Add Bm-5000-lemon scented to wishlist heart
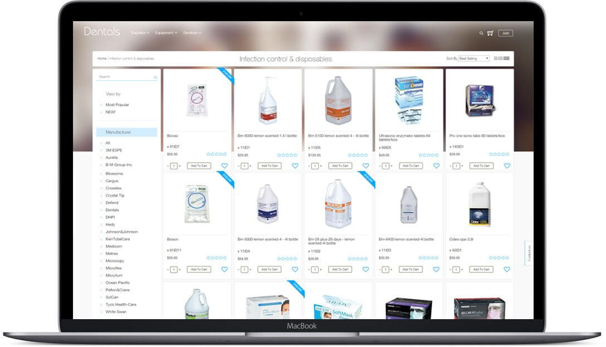Screen dimensions: 606x347 (x=295, y=270)
